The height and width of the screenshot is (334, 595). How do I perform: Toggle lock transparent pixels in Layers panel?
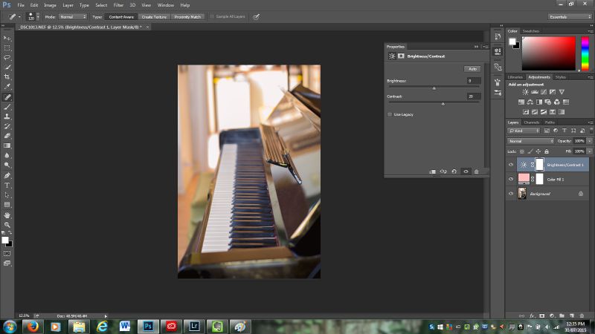point(522,151)
